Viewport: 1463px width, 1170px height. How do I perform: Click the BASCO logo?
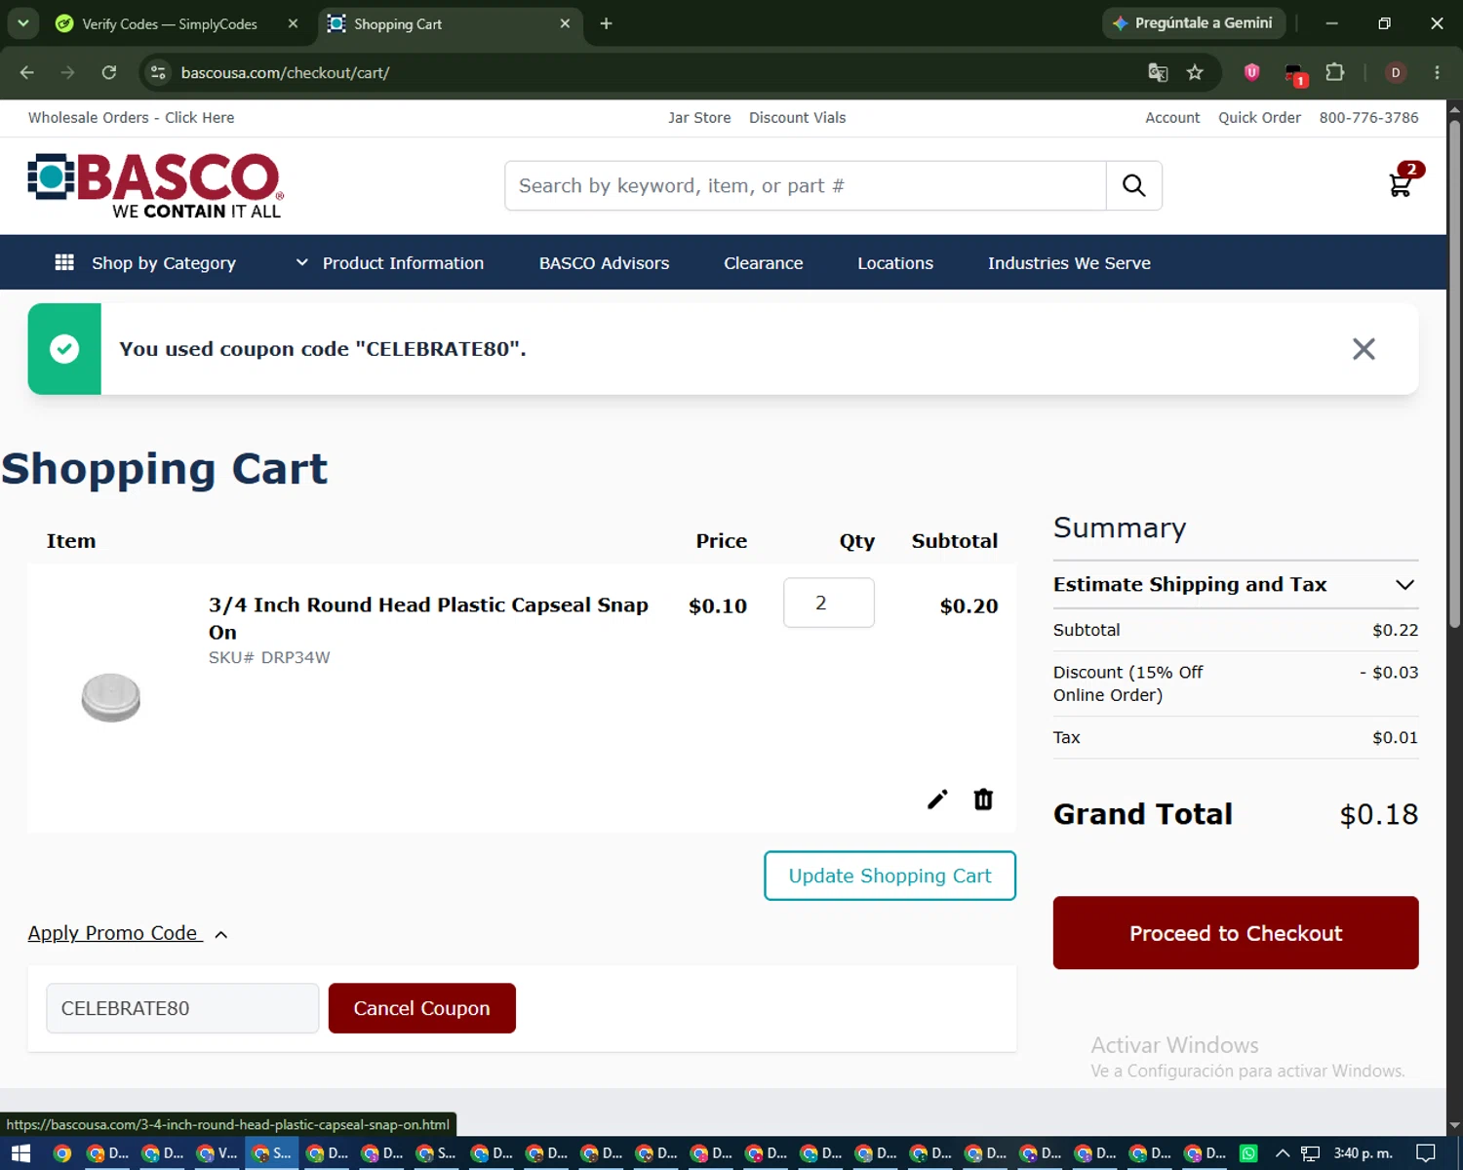156,185
